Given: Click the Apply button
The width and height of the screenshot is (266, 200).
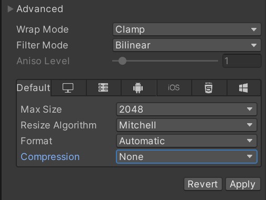Looking at the screenshot, I should click(x=243, y=184).
